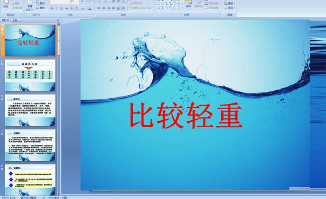The width and height of the screenshot is (326, 199).
Task: Switch to the 幻灯片 slides tab
Action: (x=6, y=20)
